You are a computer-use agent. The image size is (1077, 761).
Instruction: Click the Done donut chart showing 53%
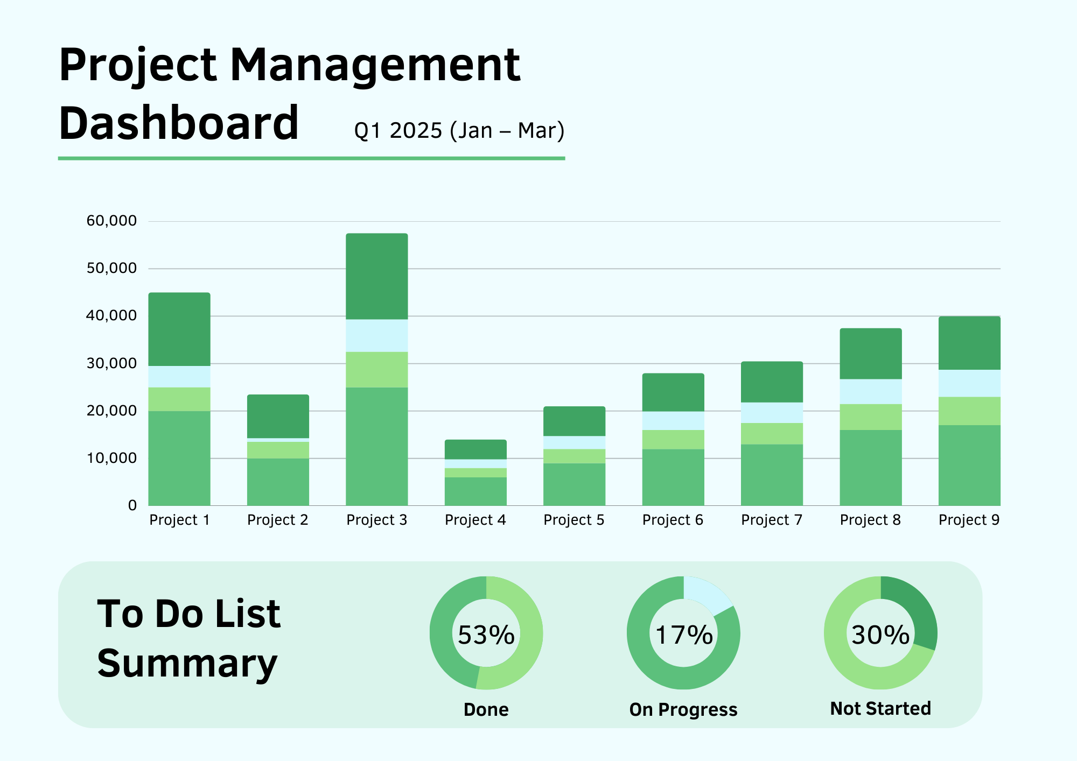tap(486, 633)
